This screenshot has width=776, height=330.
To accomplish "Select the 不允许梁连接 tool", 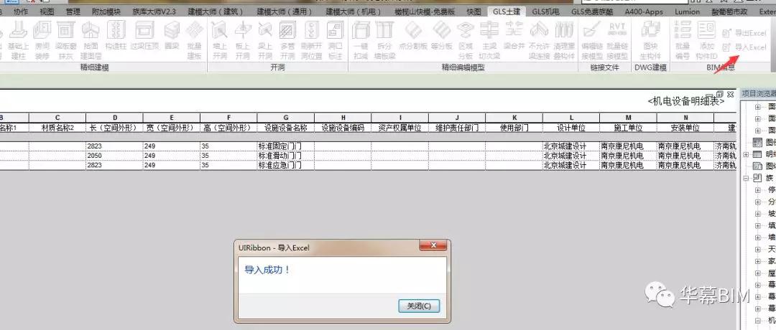I will 539,40.
